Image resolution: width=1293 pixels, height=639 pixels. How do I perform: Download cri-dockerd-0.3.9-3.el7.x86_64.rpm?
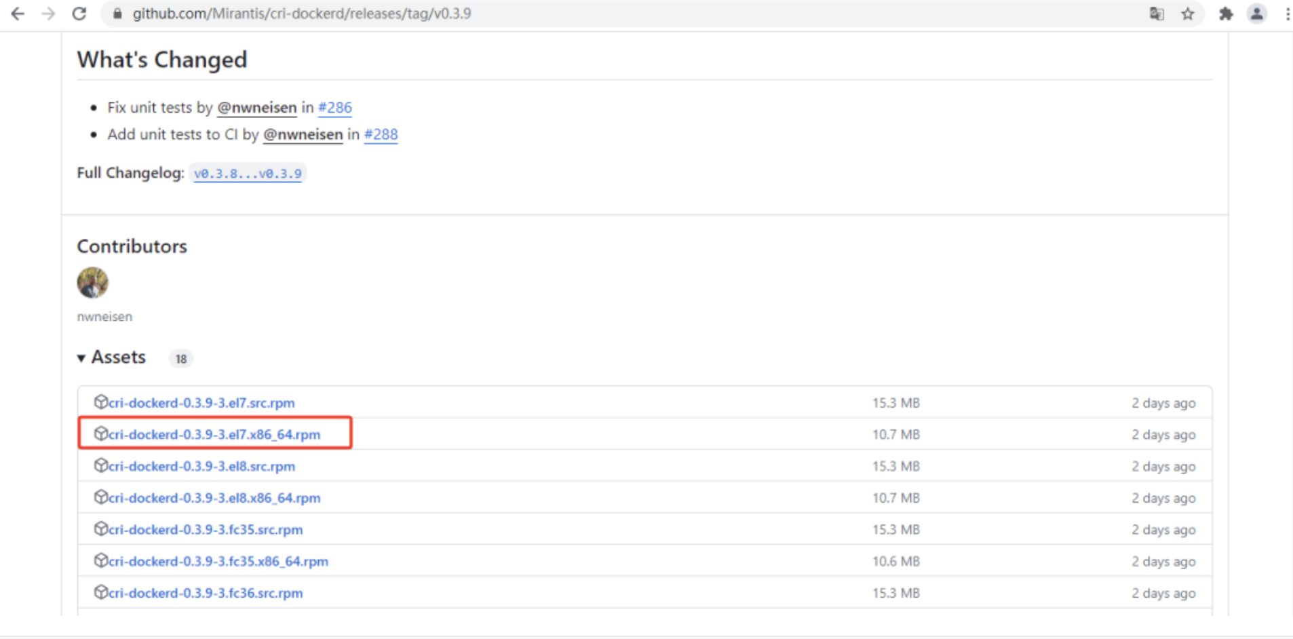click(x=214, y=435)
